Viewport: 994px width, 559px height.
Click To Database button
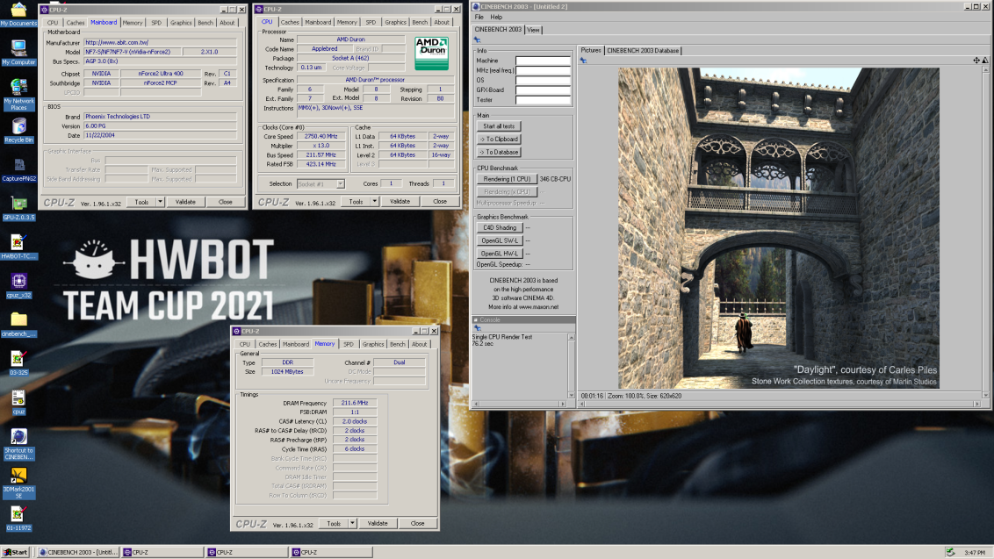pos(499,152)
